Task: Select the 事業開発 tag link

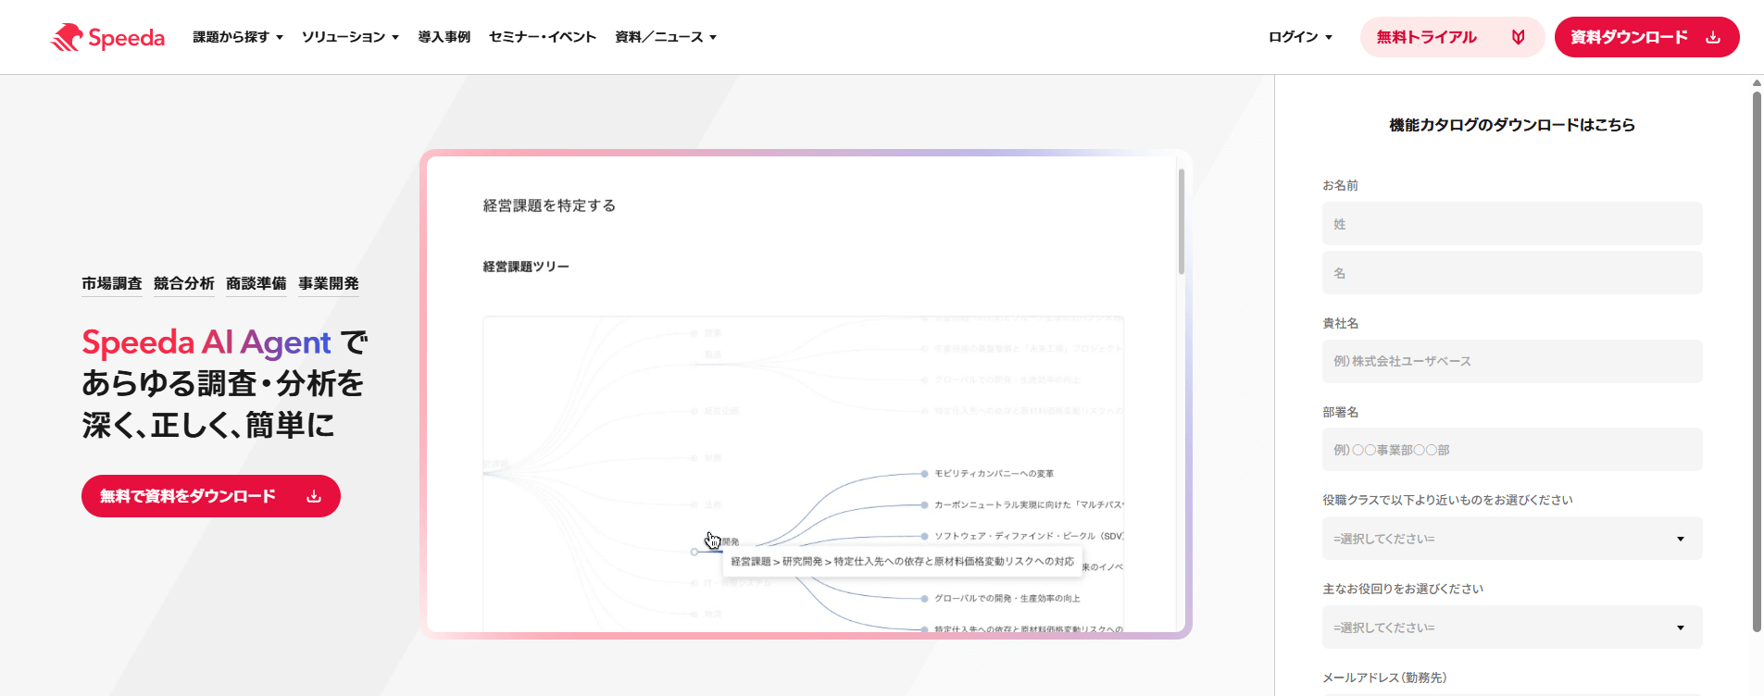Action: (328, 283)
